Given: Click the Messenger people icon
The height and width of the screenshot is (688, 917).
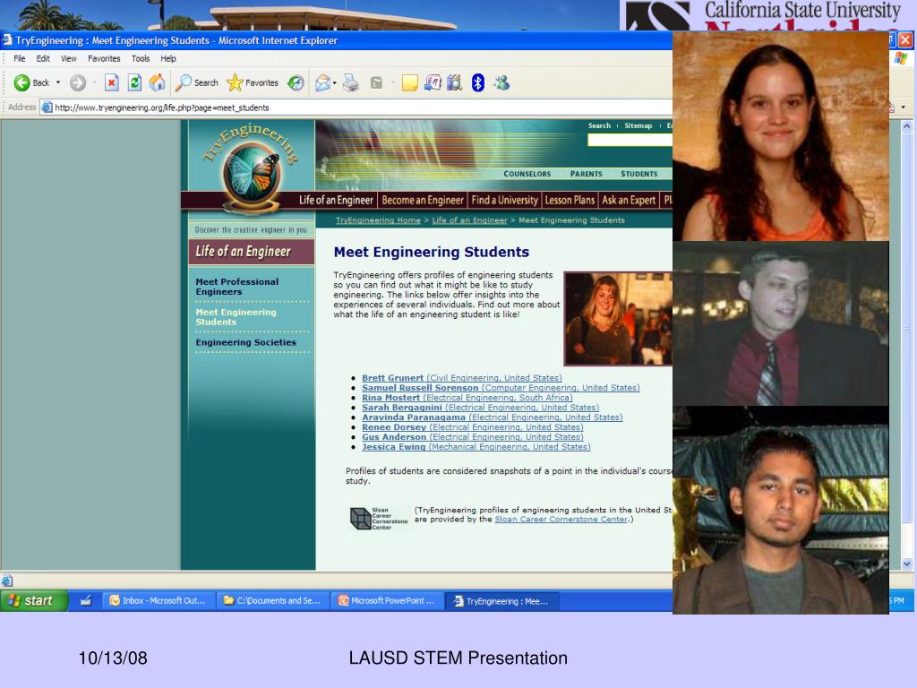Looking at the screenshot, I should click(x=501, y=83).
